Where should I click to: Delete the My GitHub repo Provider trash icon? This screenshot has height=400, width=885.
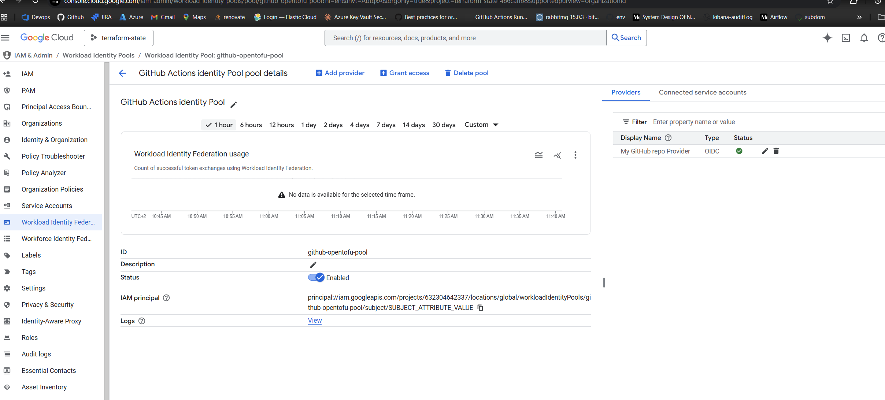776,151
